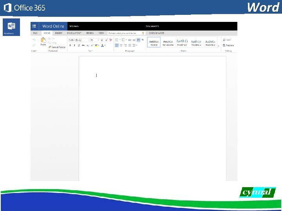Click the Redo arrow
The height and width of the screenshot is (211, 282).
click(x=34, y=45)
